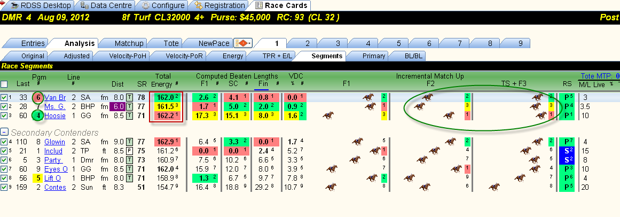Uncheck the checkbox for row 4 Glowin
620x217 pixels.
(4, 142)
